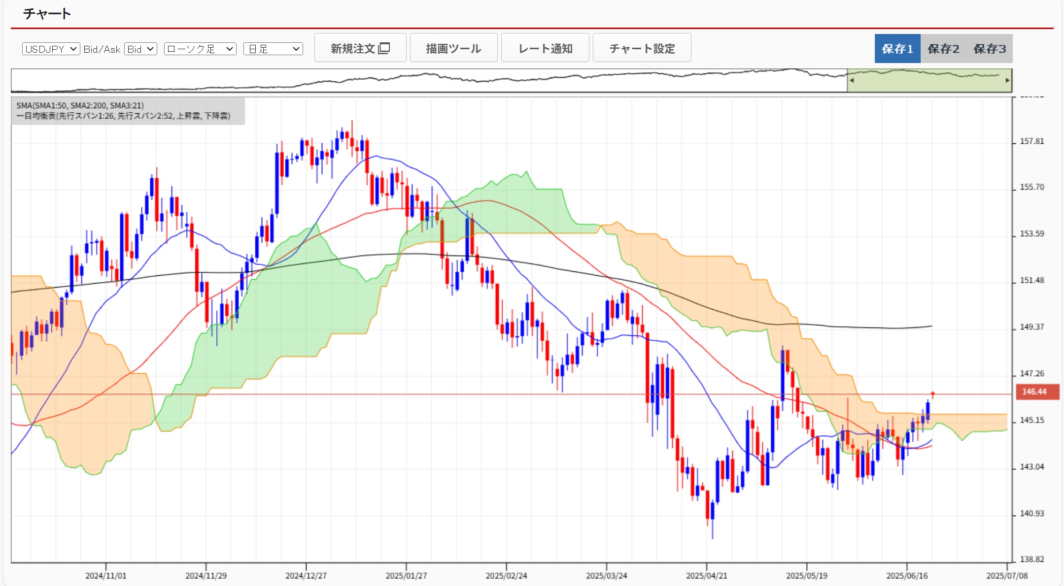This screenshot has height=586, width=1064.
Task: Switch to the 保存3 tab
Action: [990, 49]
